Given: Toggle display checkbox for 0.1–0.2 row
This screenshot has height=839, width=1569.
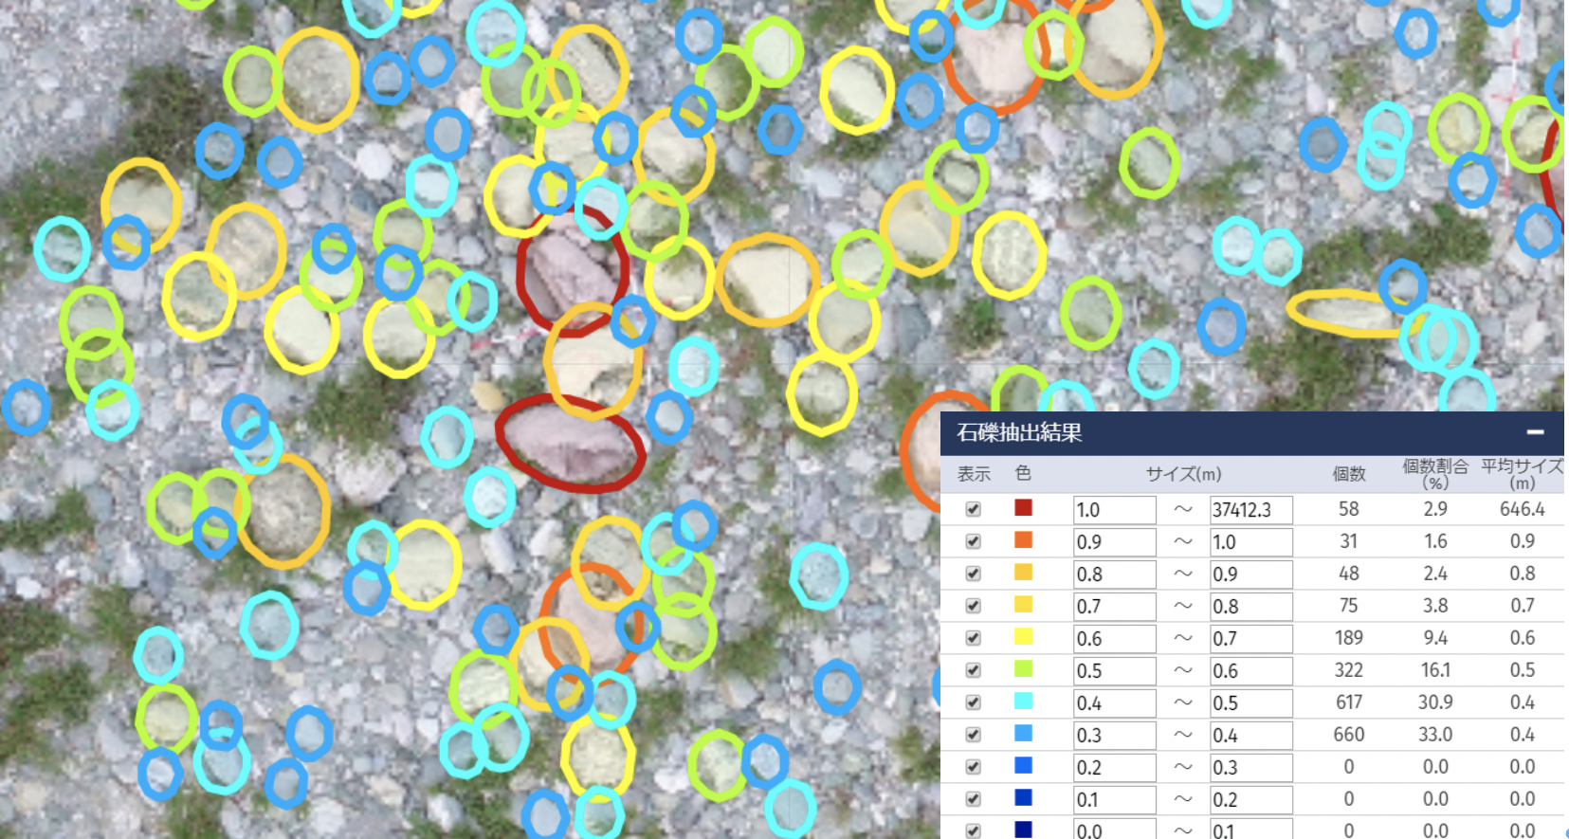Looking at the screenshot, I should pos(973,799).
